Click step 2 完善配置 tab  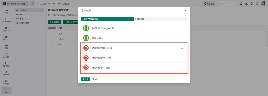pos(160,19)
